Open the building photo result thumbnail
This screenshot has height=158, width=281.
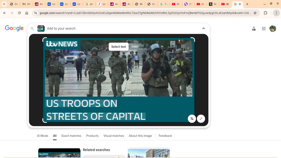[149, 153]
